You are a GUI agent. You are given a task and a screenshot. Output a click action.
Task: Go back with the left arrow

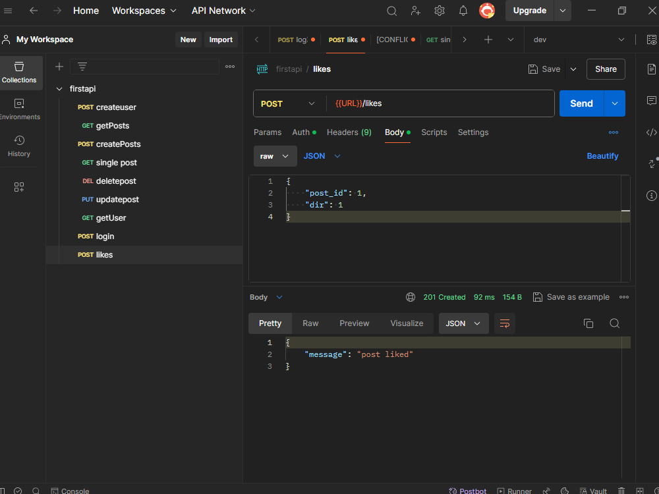tap(34, 11)
